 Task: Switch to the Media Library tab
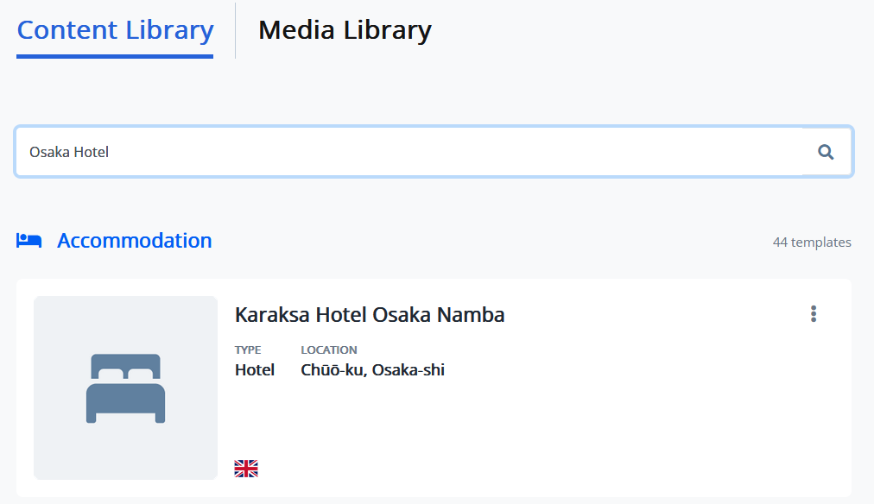coord(345,30)
